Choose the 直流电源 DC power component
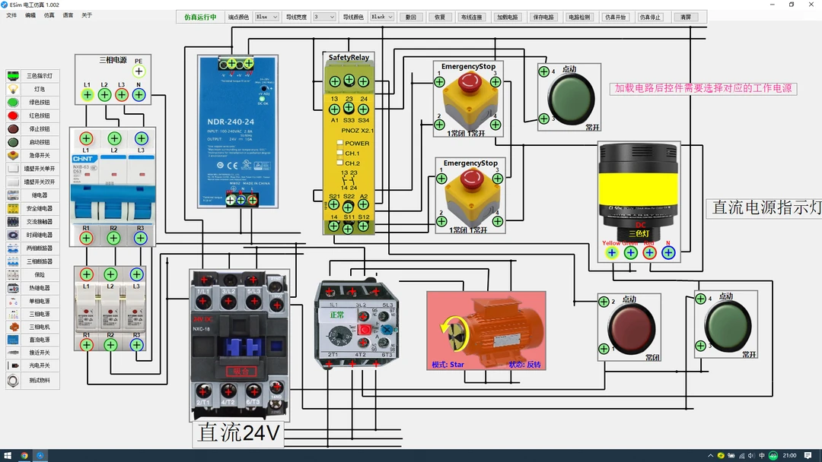 [x=33, y=340]
